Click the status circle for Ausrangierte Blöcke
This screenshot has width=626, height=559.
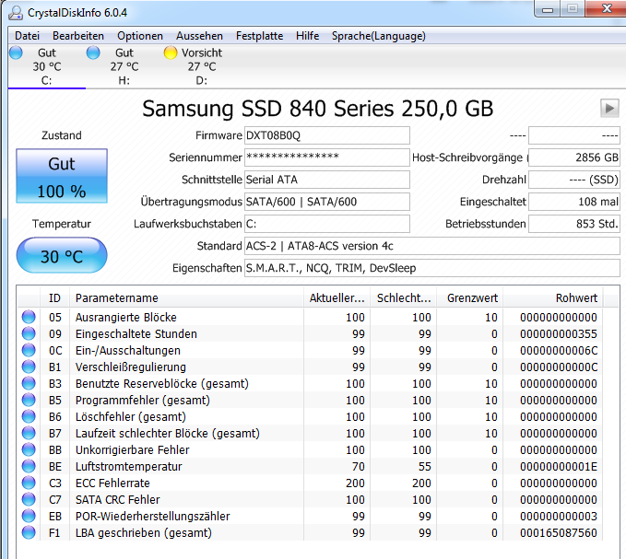coord(29,317)
